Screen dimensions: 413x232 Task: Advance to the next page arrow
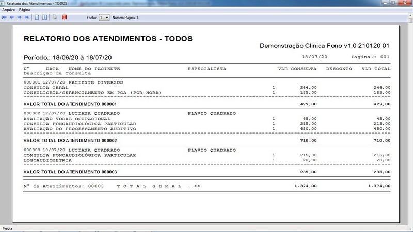19,17
